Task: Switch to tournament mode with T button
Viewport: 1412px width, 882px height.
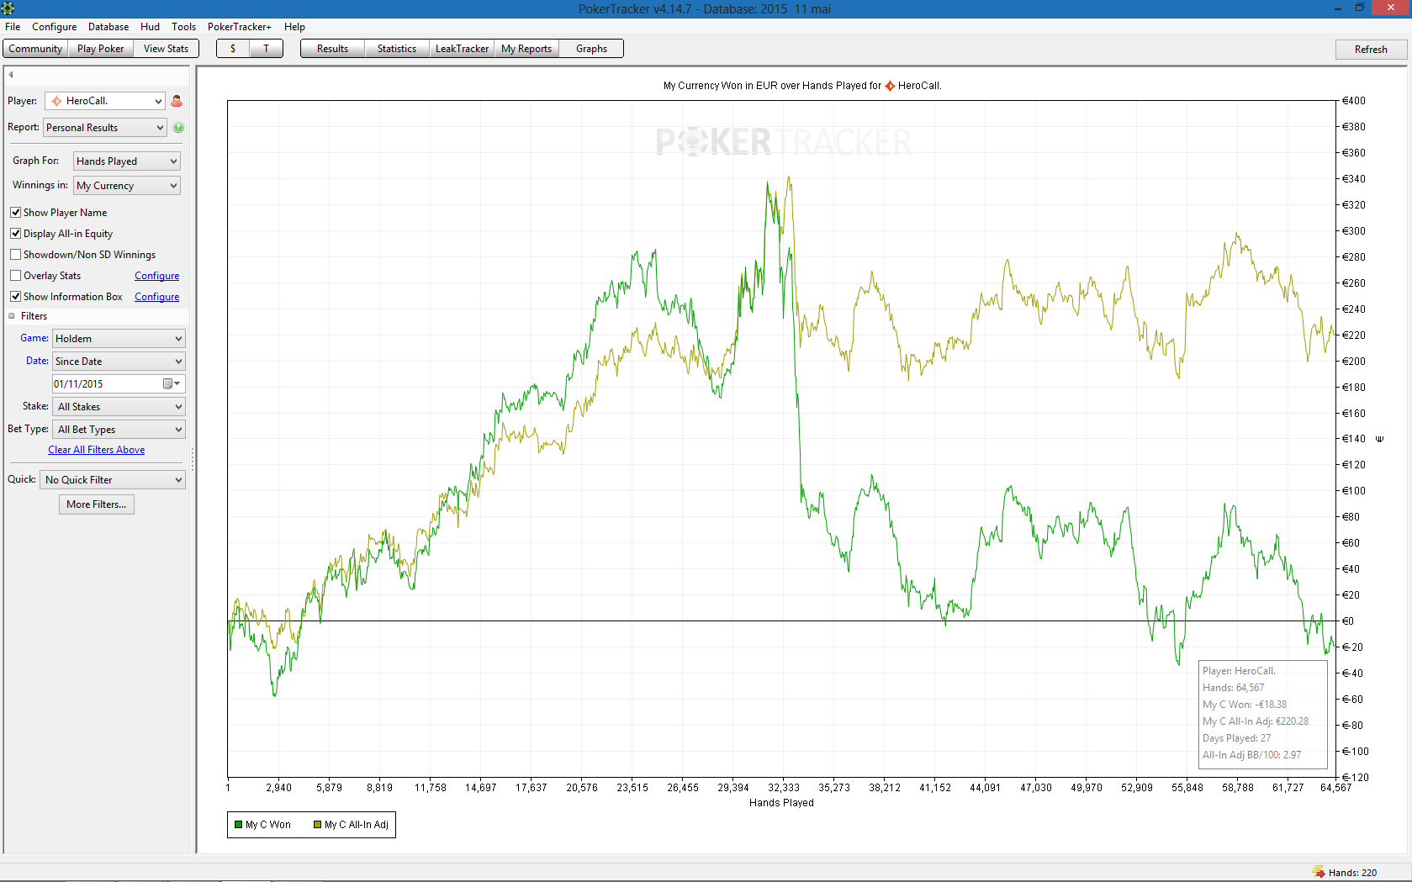Action: [266, 49]
